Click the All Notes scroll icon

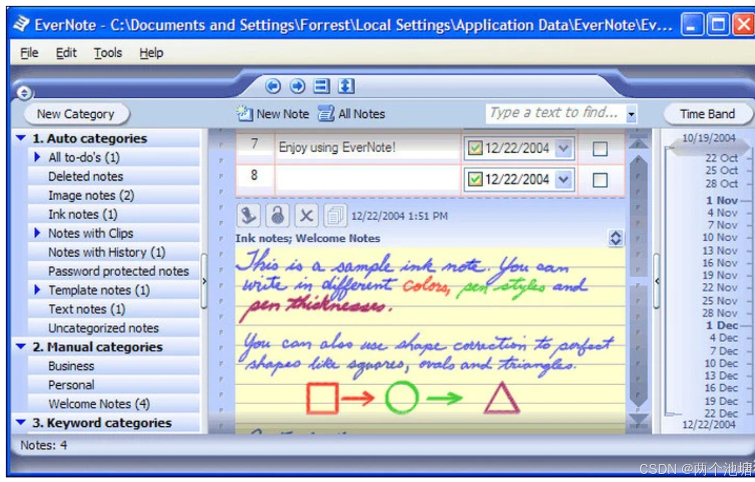point(326,114)
